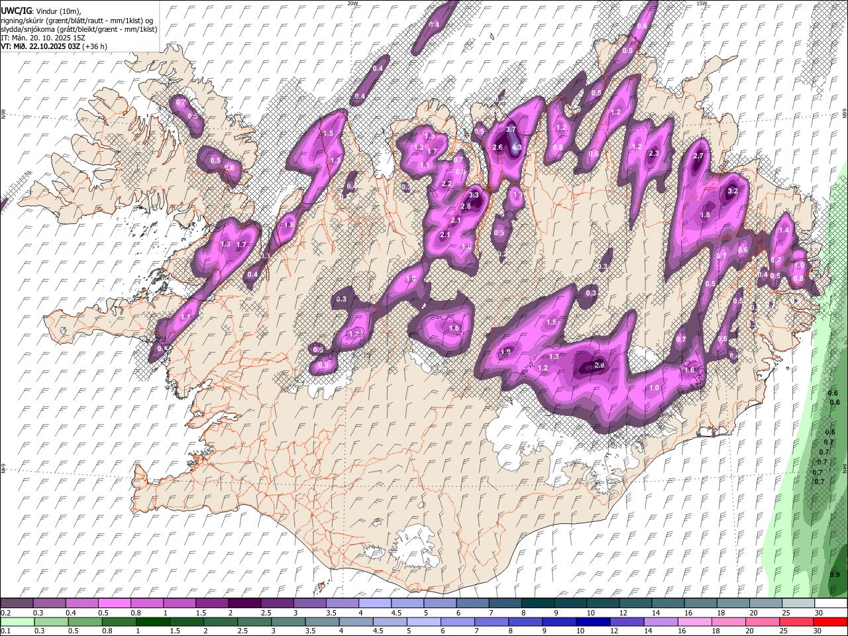The image size is (848, 636).
Task: Click the slydda/snjókoma legend description line
Action: pos(79,29)
